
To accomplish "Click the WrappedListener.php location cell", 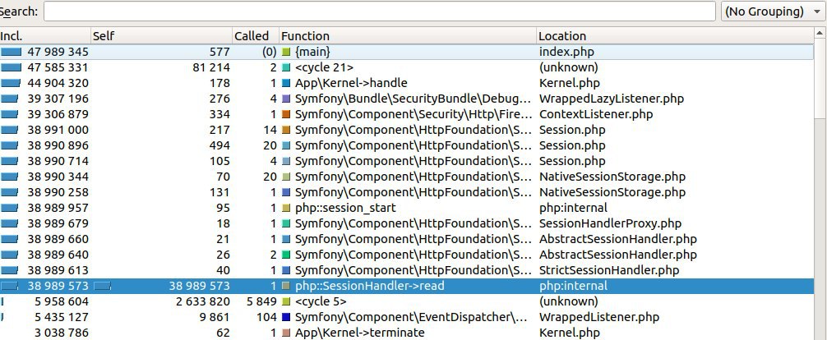I will 599,317.
